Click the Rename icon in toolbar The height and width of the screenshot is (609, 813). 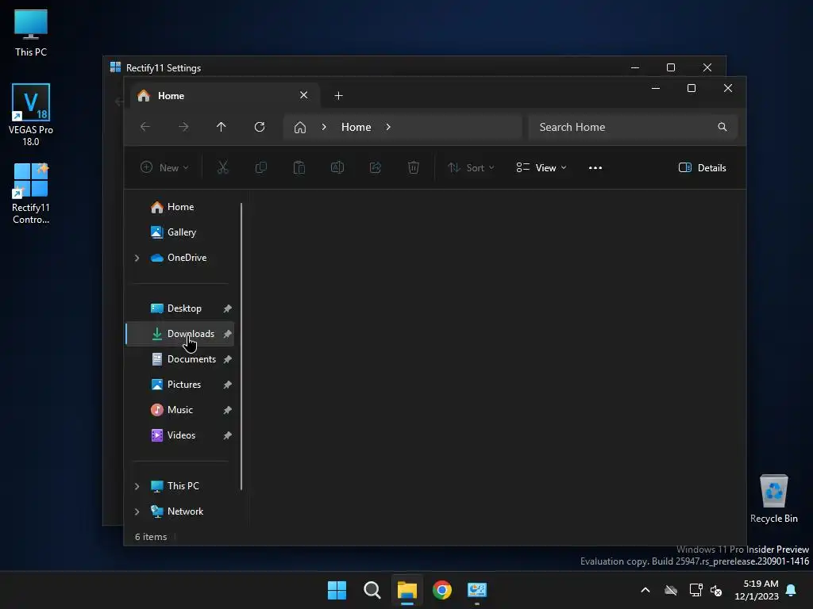pos(337,167)
